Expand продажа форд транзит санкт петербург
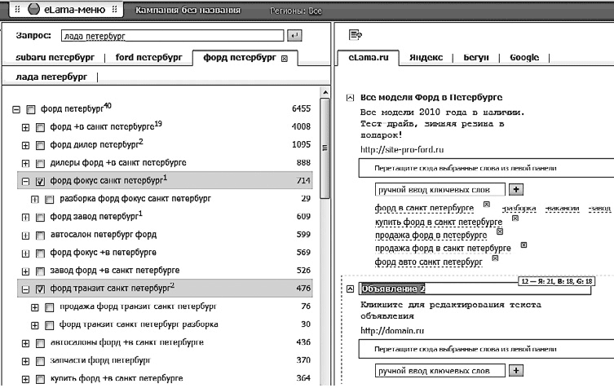The width and height of the screenshot is (614, 388). [x=35, y=308]
